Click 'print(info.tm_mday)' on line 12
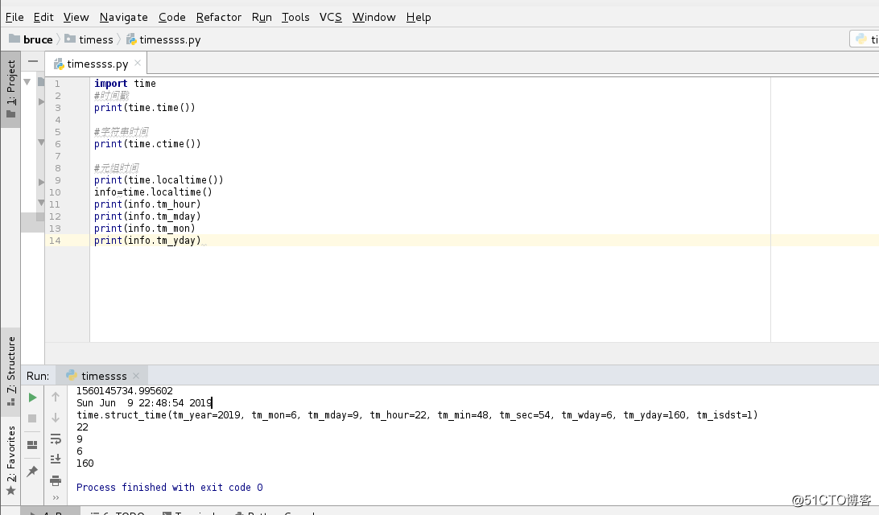This screenshot has width=879, height=515. [x=147, y=216]
